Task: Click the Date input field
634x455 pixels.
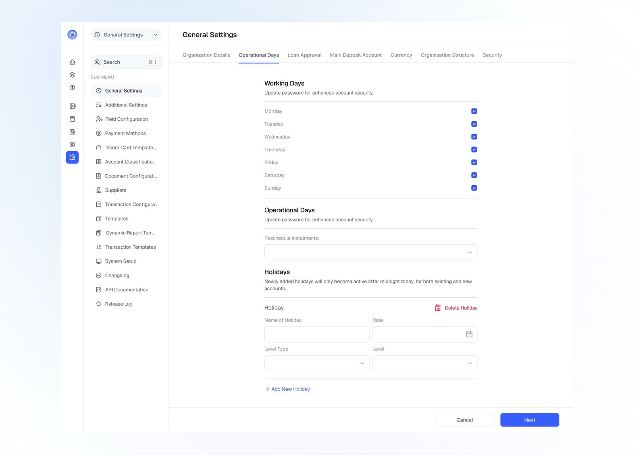Action: [425, 334]
